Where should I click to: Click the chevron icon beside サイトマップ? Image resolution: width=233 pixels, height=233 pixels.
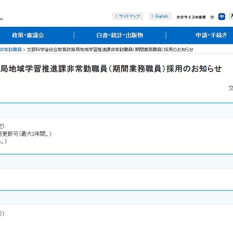click(x=116, y=16)
